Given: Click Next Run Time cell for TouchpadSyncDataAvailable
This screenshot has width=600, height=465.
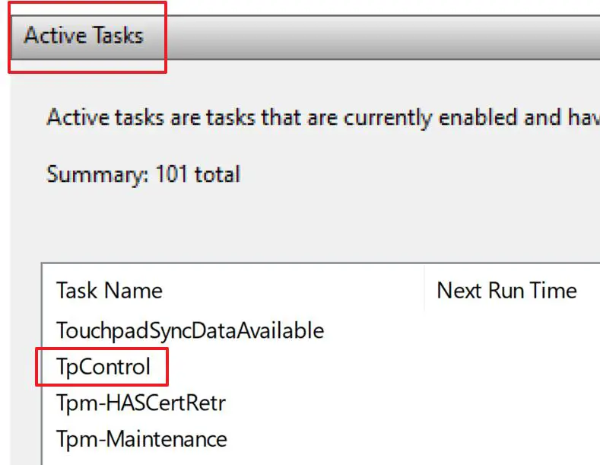Looking at the screenshot, I should (506, 330).
